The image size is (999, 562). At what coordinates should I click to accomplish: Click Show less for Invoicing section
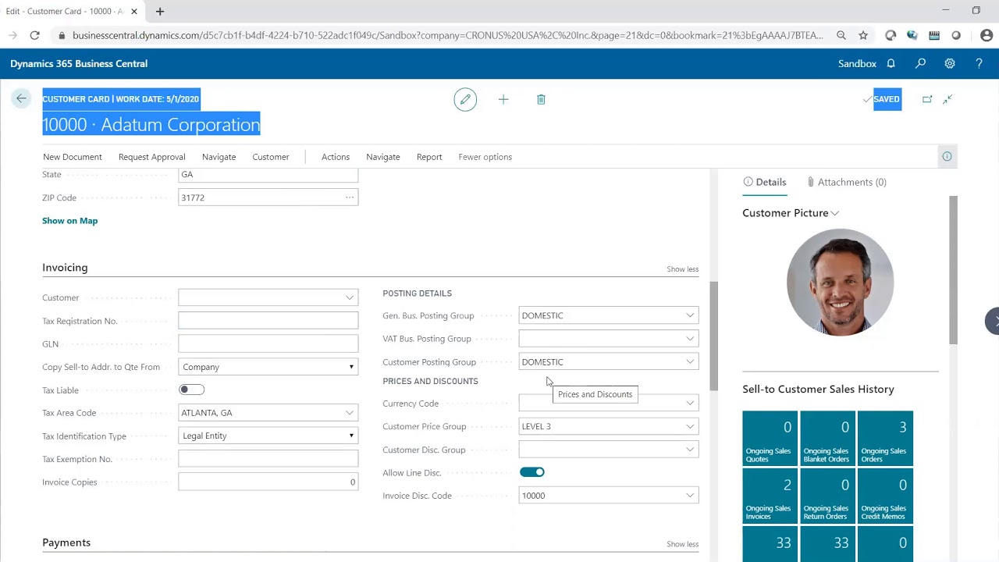click(x=682, y=269)
